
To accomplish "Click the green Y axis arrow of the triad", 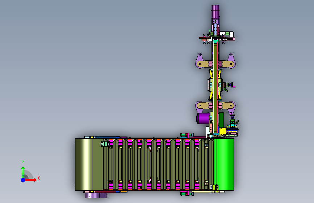I will click(23, 172).
